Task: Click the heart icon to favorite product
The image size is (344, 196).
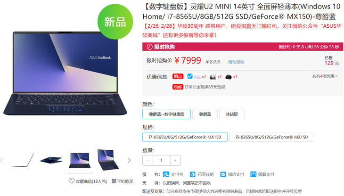Action: click(x=71, y=181)
